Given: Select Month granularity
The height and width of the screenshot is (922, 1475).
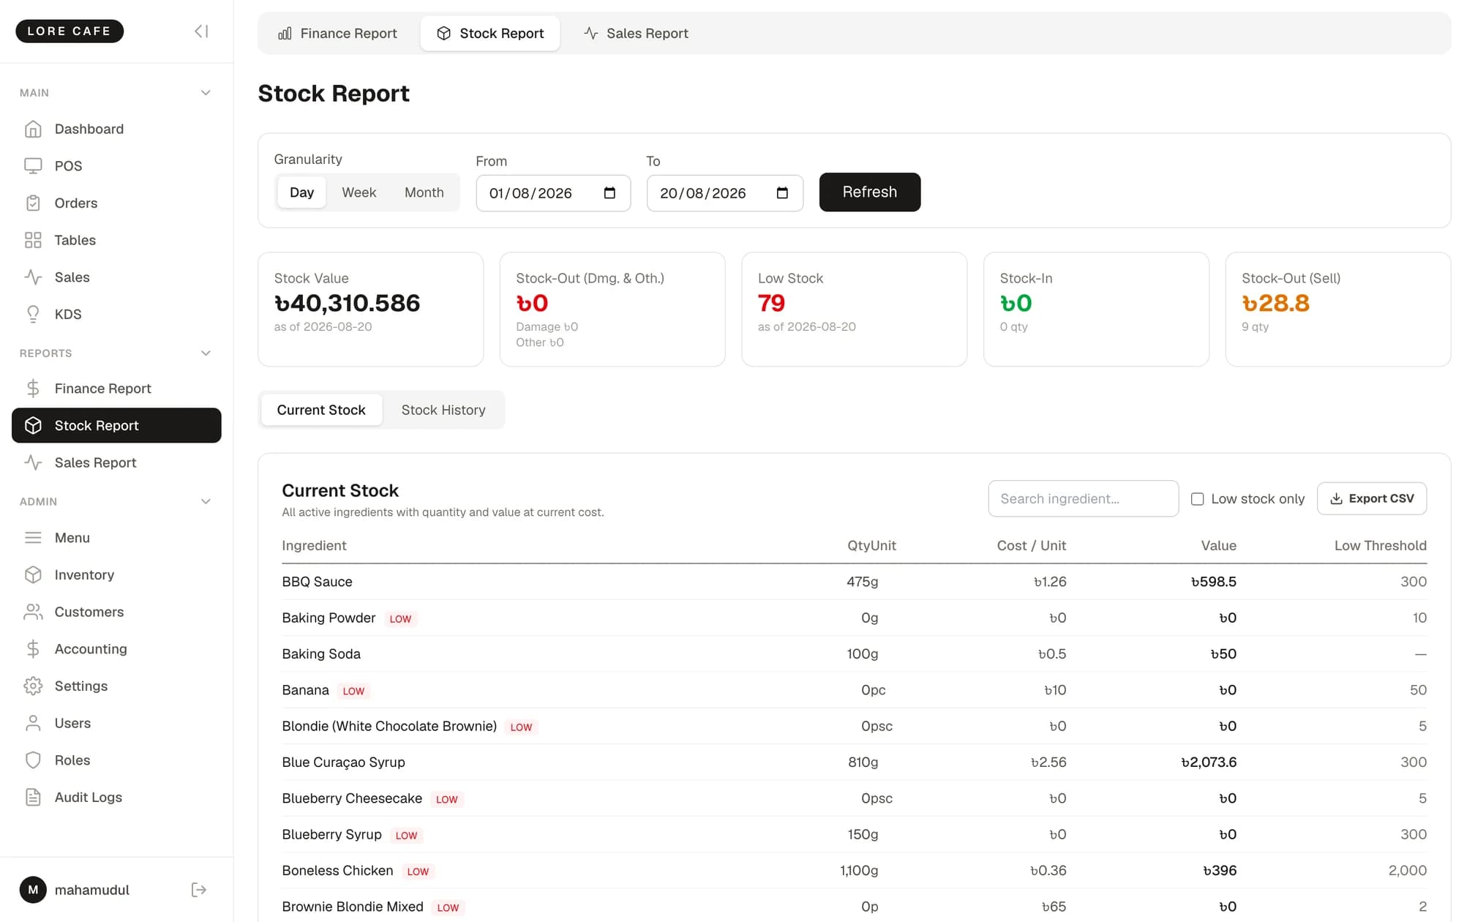Looking at the screenshot, I should 424,192.
